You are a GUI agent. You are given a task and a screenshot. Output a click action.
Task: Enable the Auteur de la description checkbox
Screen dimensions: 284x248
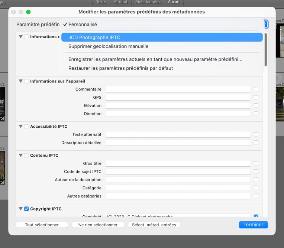[x=256, y=180]
